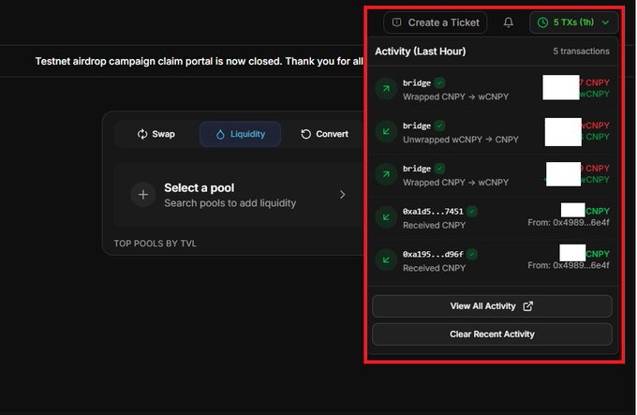
Task: Click the Unwrapped wCNPY → CNPY text
Action: (461, 140)
